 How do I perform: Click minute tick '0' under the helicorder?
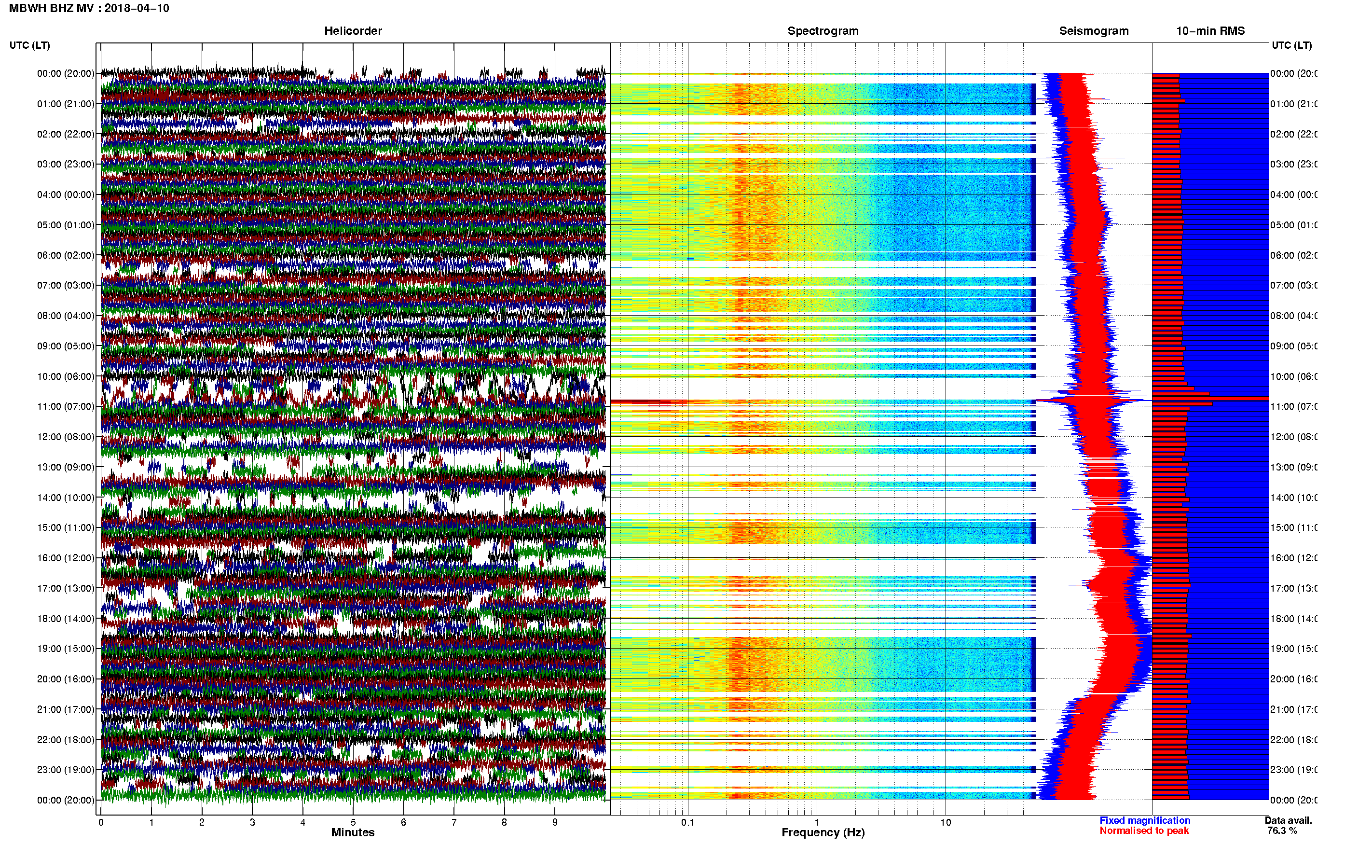101,822
